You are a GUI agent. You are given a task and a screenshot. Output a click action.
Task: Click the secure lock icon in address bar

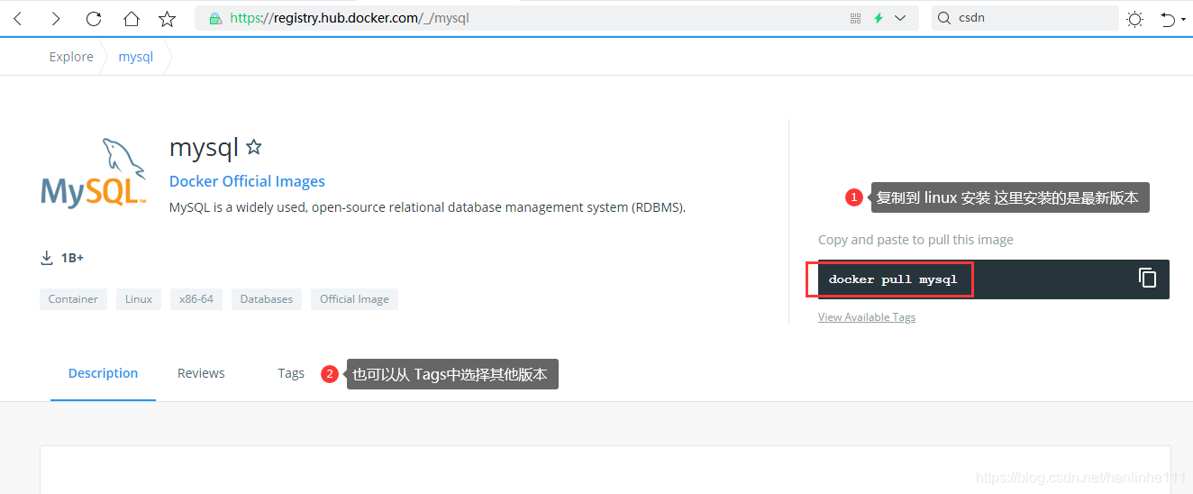coord(214,18)
